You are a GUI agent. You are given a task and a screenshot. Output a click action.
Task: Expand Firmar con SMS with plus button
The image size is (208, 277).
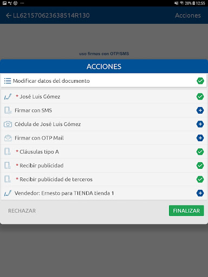pyautogui.click(x=200, y=110)
